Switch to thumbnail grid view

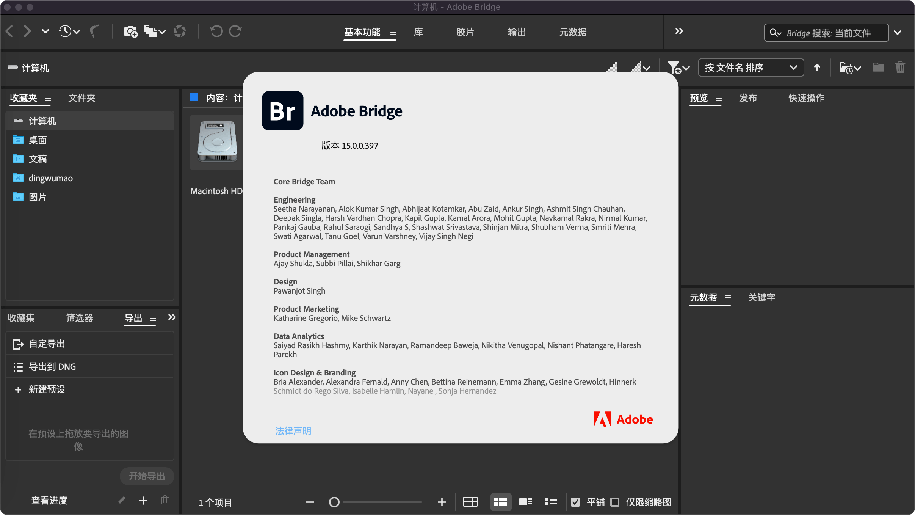point(500,502)
